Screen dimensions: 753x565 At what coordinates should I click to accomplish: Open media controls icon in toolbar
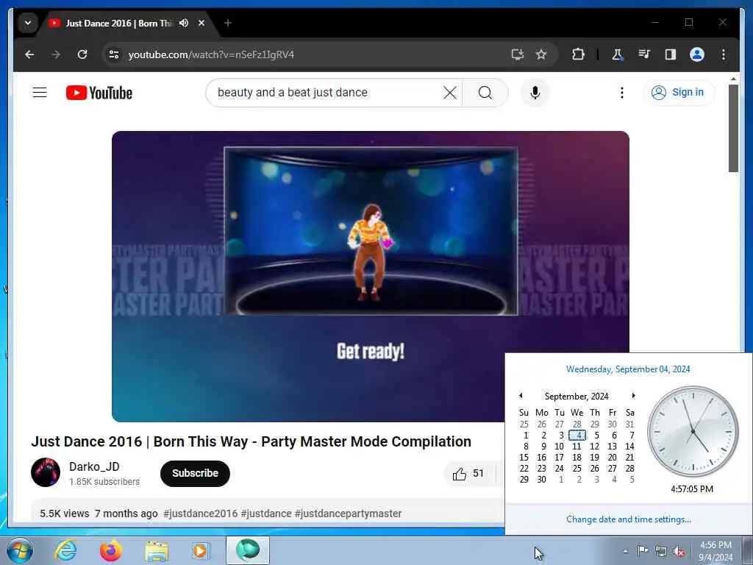click(x=644, y=54)
